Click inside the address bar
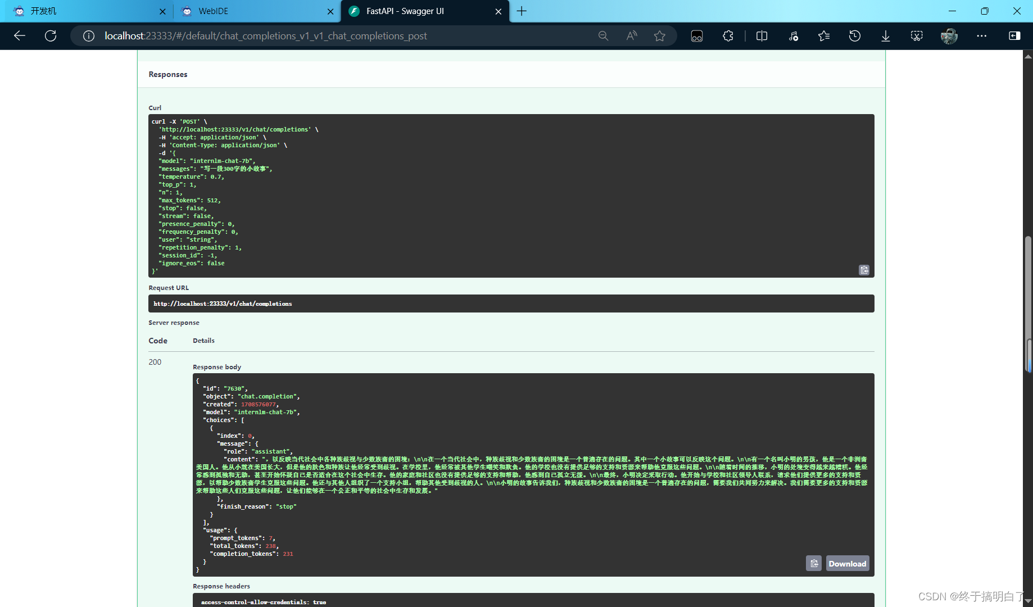Screen dimensions: 1033x607 pos(337,35)
